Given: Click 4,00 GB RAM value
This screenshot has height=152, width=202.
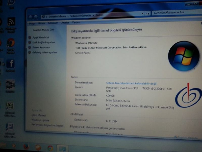Looking at the screenshot, I should (110, 96).
